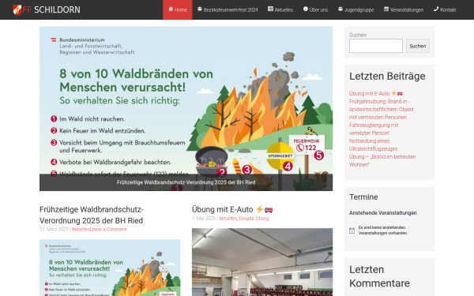Open the E-Auto post hall photo
The width and height of the screenshot is (474, 296).
tap(262, 262)
